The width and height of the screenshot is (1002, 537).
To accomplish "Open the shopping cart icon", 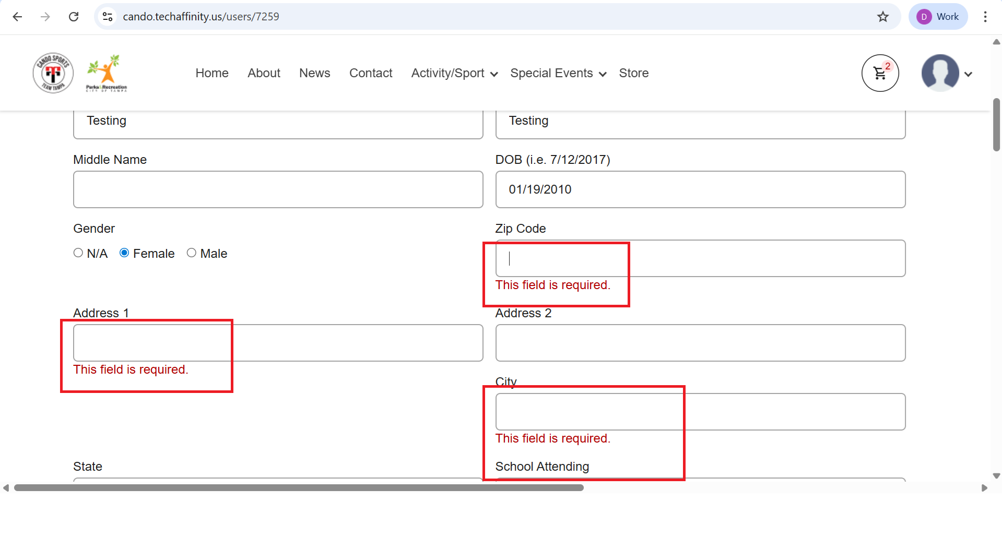I will coord(880,73).
